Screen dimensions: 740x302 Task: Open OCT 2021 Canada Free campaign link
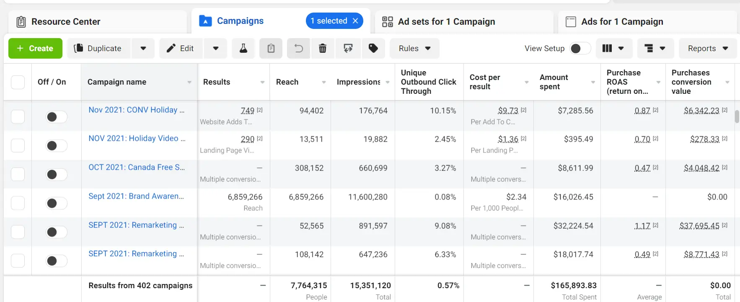tap(137, 168)
